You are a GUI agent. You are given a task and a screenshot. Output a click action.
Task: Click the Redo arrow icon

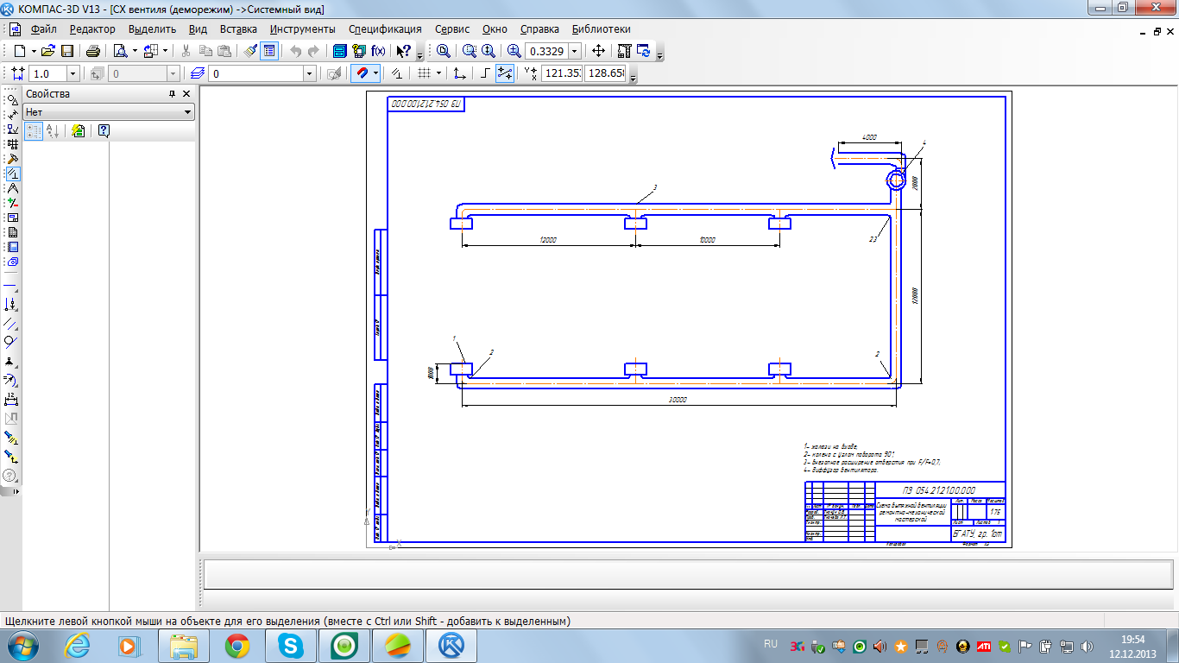coord(313,51)
